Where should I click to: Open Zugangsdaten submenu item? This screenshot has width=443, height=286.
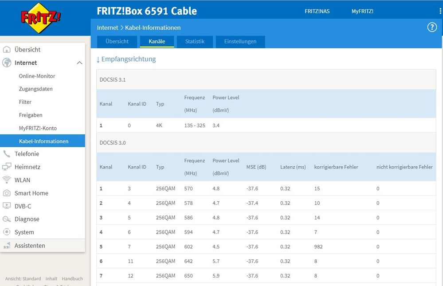pyautogui.click(x=35, y=89)
